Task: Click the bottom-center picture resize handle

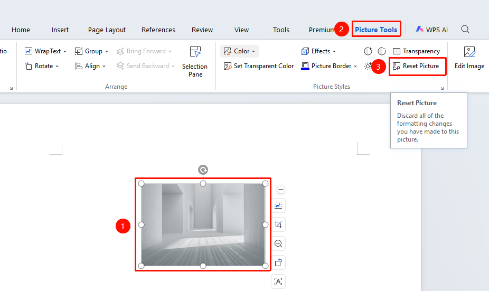Action: [203, 266]
